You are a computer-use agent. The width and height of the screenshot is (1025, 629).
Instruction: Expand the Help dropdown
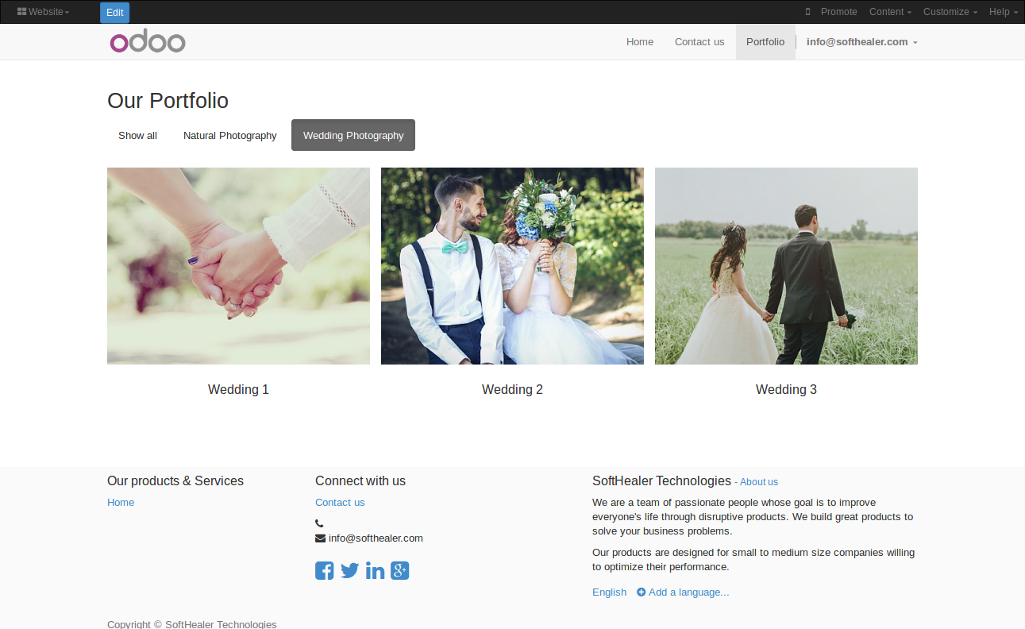tap(1004, 12)
